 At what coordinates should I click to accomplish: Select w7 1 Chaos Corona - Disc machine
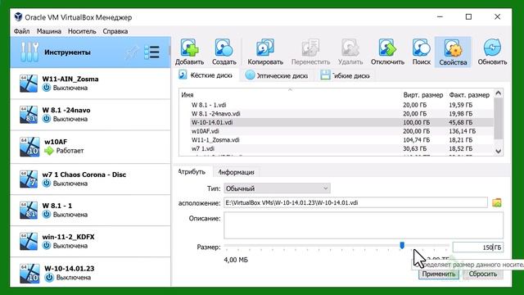point(90,179)
